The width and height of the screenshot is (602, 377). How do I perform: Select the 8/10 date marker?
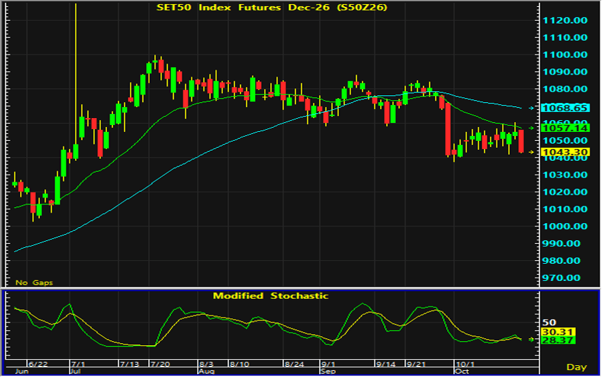click(x=239, y=364)
